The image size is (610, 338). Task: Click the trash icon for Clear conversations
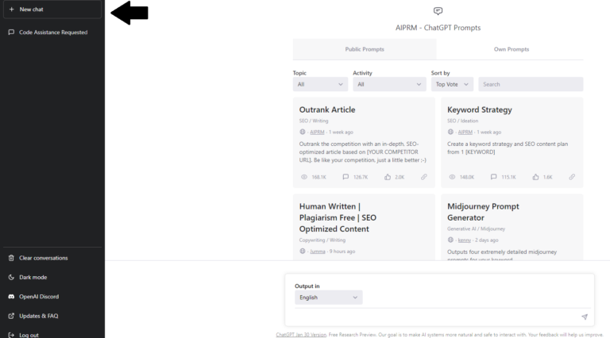point(11,258)
